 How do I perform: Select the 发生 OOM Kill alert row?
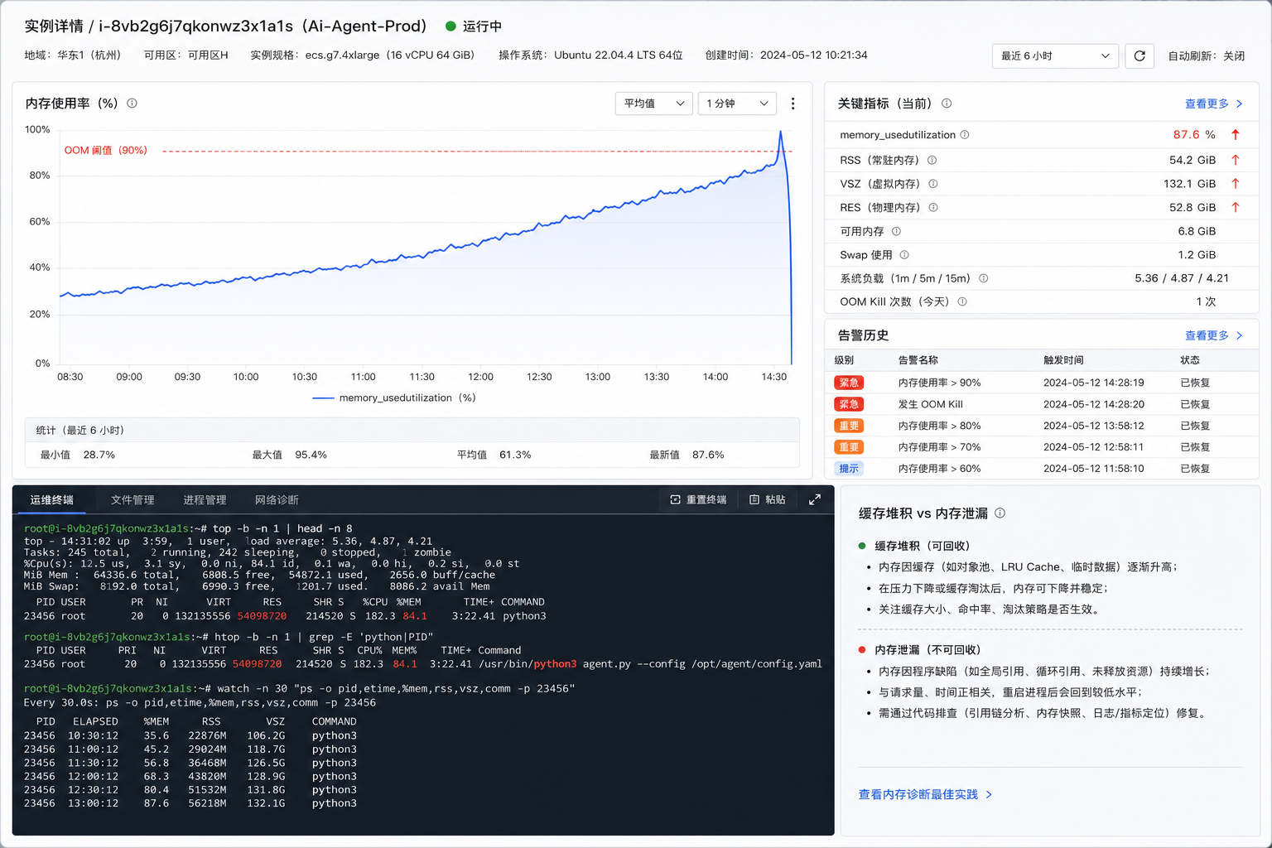(1042, 404)
